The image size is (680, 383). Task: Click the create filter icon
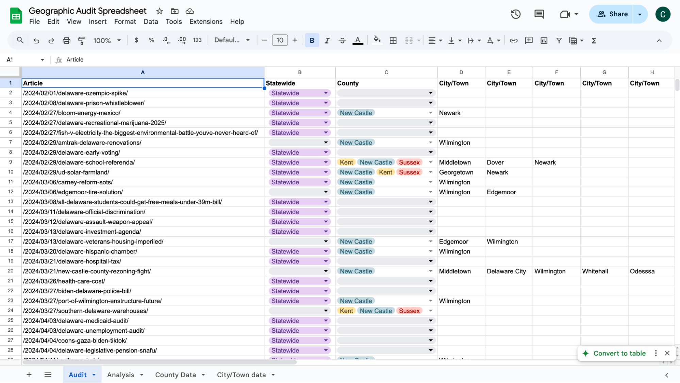point(559,40)
